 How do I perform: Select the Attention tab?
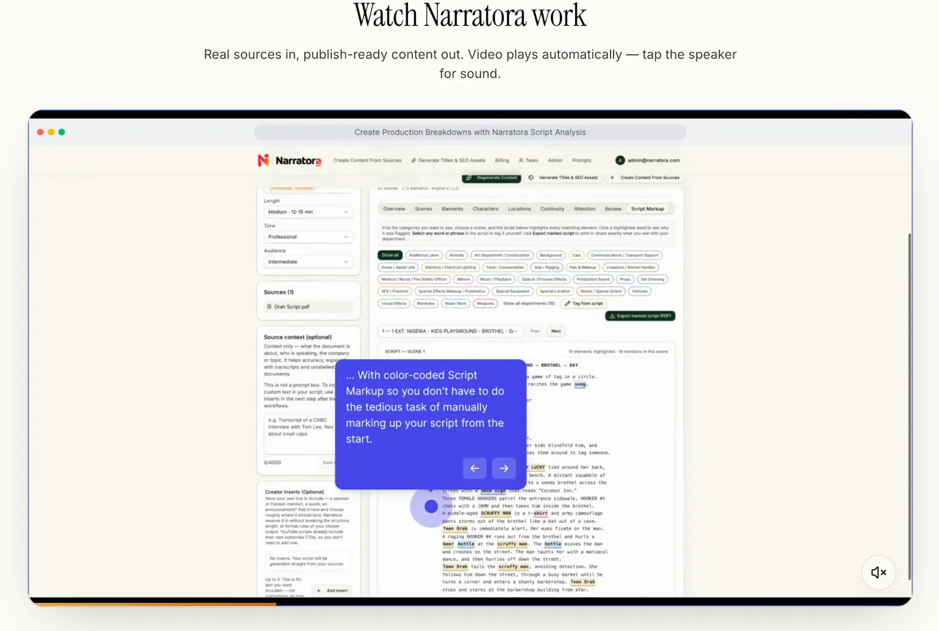click(x=585, y=209)
